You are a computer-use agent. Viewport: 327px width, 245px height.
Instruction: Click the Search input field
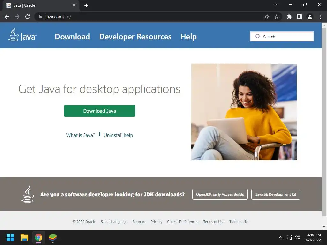[282, 36]
